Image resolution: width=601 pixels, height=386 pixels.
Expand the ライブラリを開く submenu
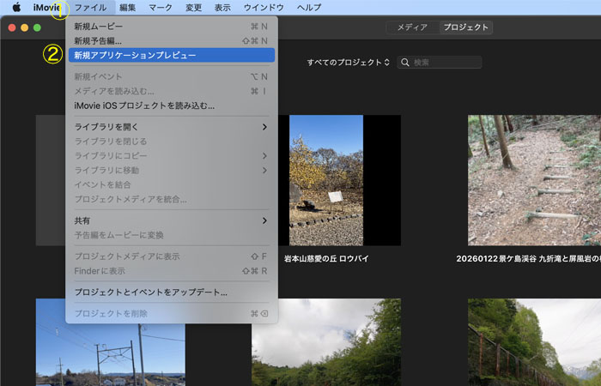click(x=172, y=127)
